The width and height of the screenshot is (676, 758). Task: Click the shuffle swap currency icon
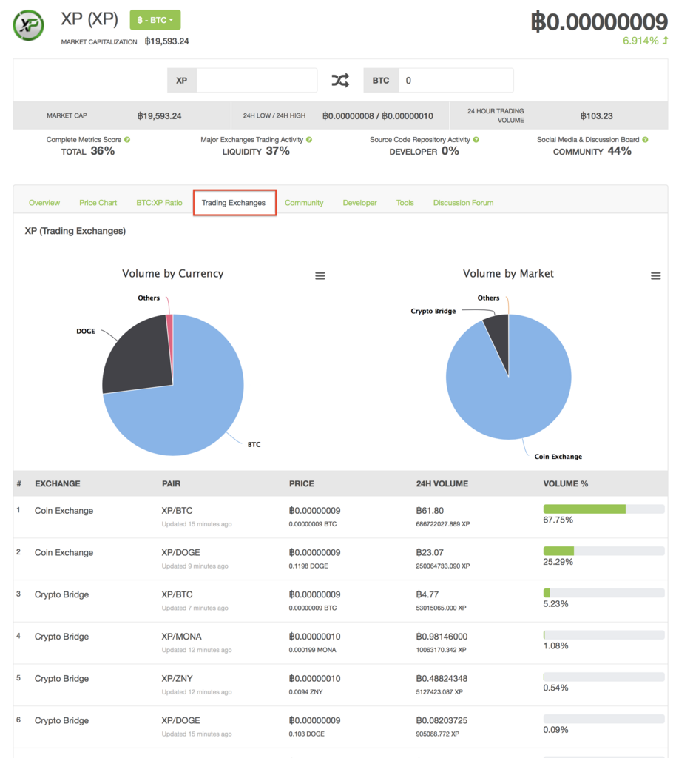(340, 80)
